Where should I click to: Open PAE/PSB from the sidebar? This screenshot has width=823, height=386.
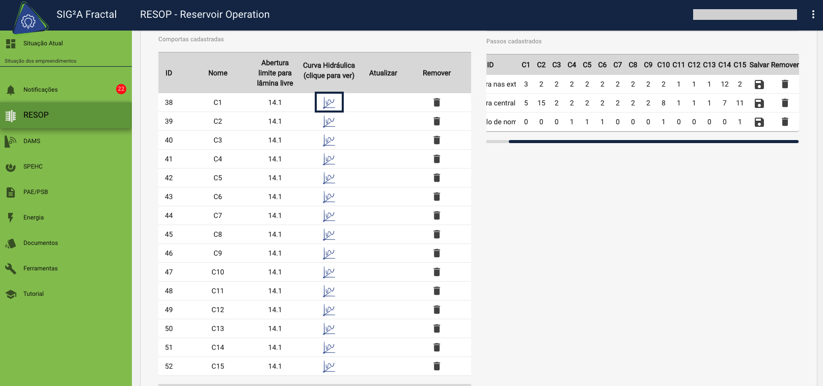pyautogui.click(x=35, y=192)
